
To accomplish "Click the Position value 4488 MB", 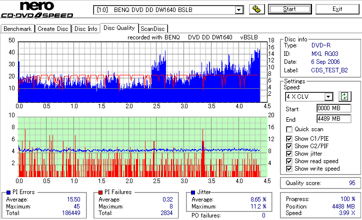I will click(x=343, y=206).
